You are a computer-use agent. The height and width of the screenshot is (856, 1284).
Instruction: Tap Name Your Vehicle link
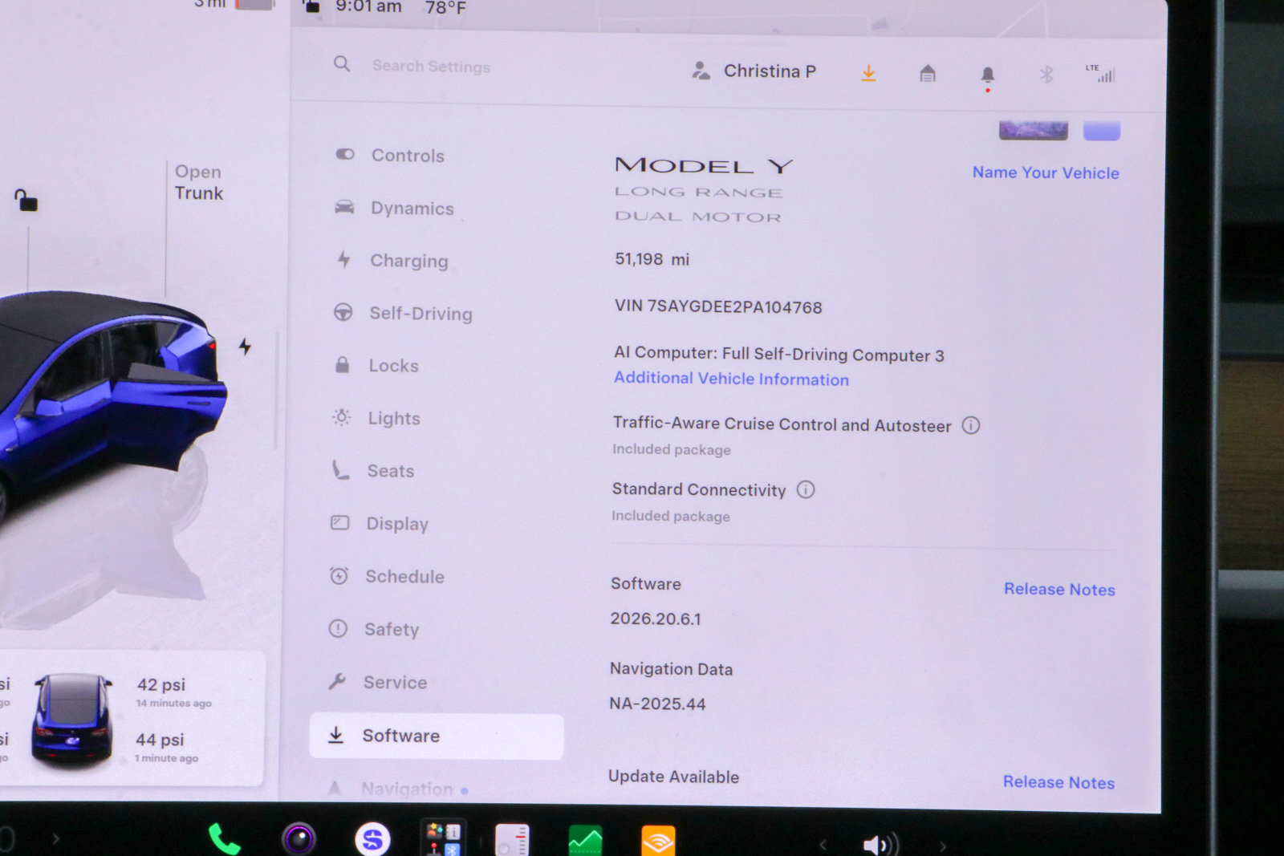[1046, 172]
